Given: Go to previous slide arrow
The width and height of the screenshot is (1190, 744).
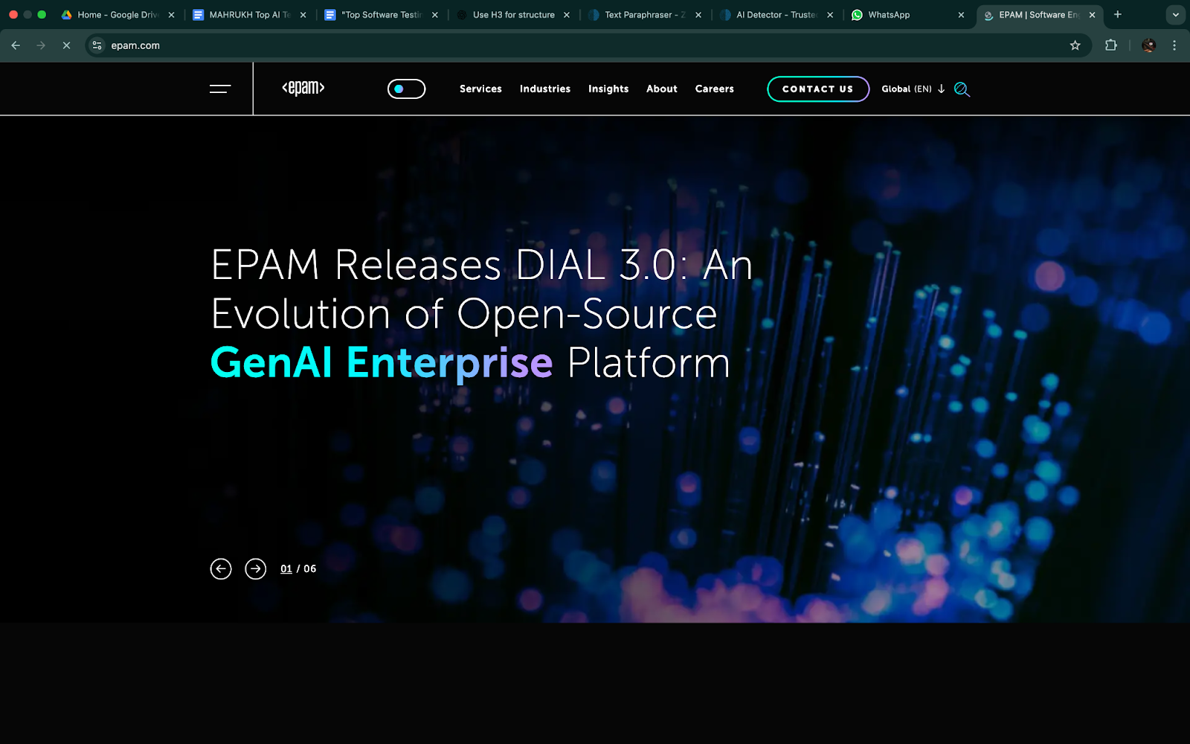Looking at the screenshot, I should (221, 569).
